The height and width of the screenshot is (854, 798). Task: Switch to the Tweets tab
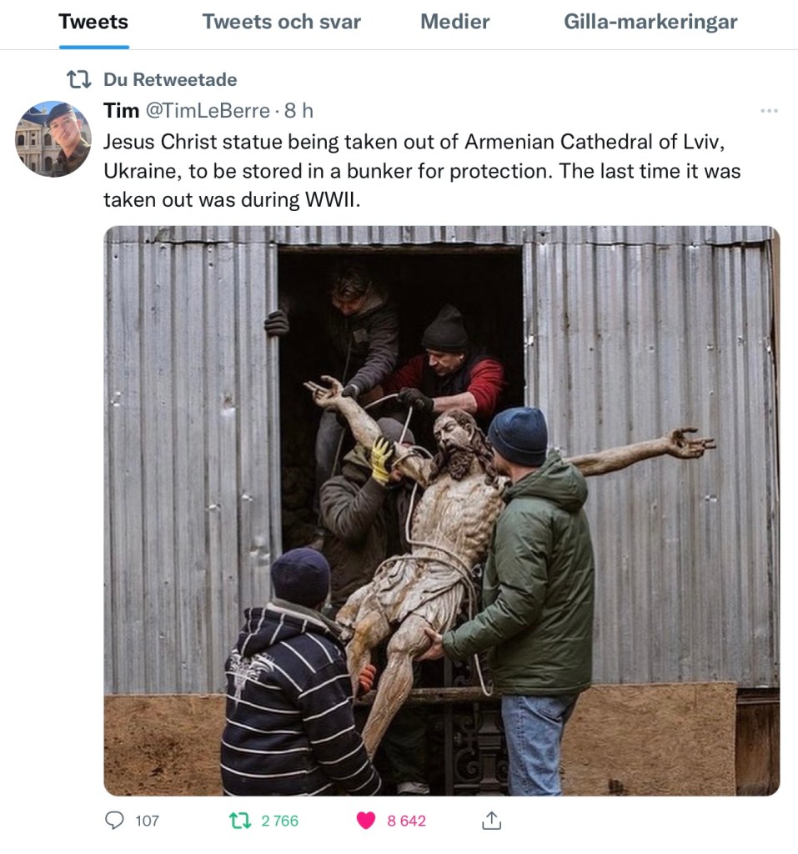[x=93, y=23]
